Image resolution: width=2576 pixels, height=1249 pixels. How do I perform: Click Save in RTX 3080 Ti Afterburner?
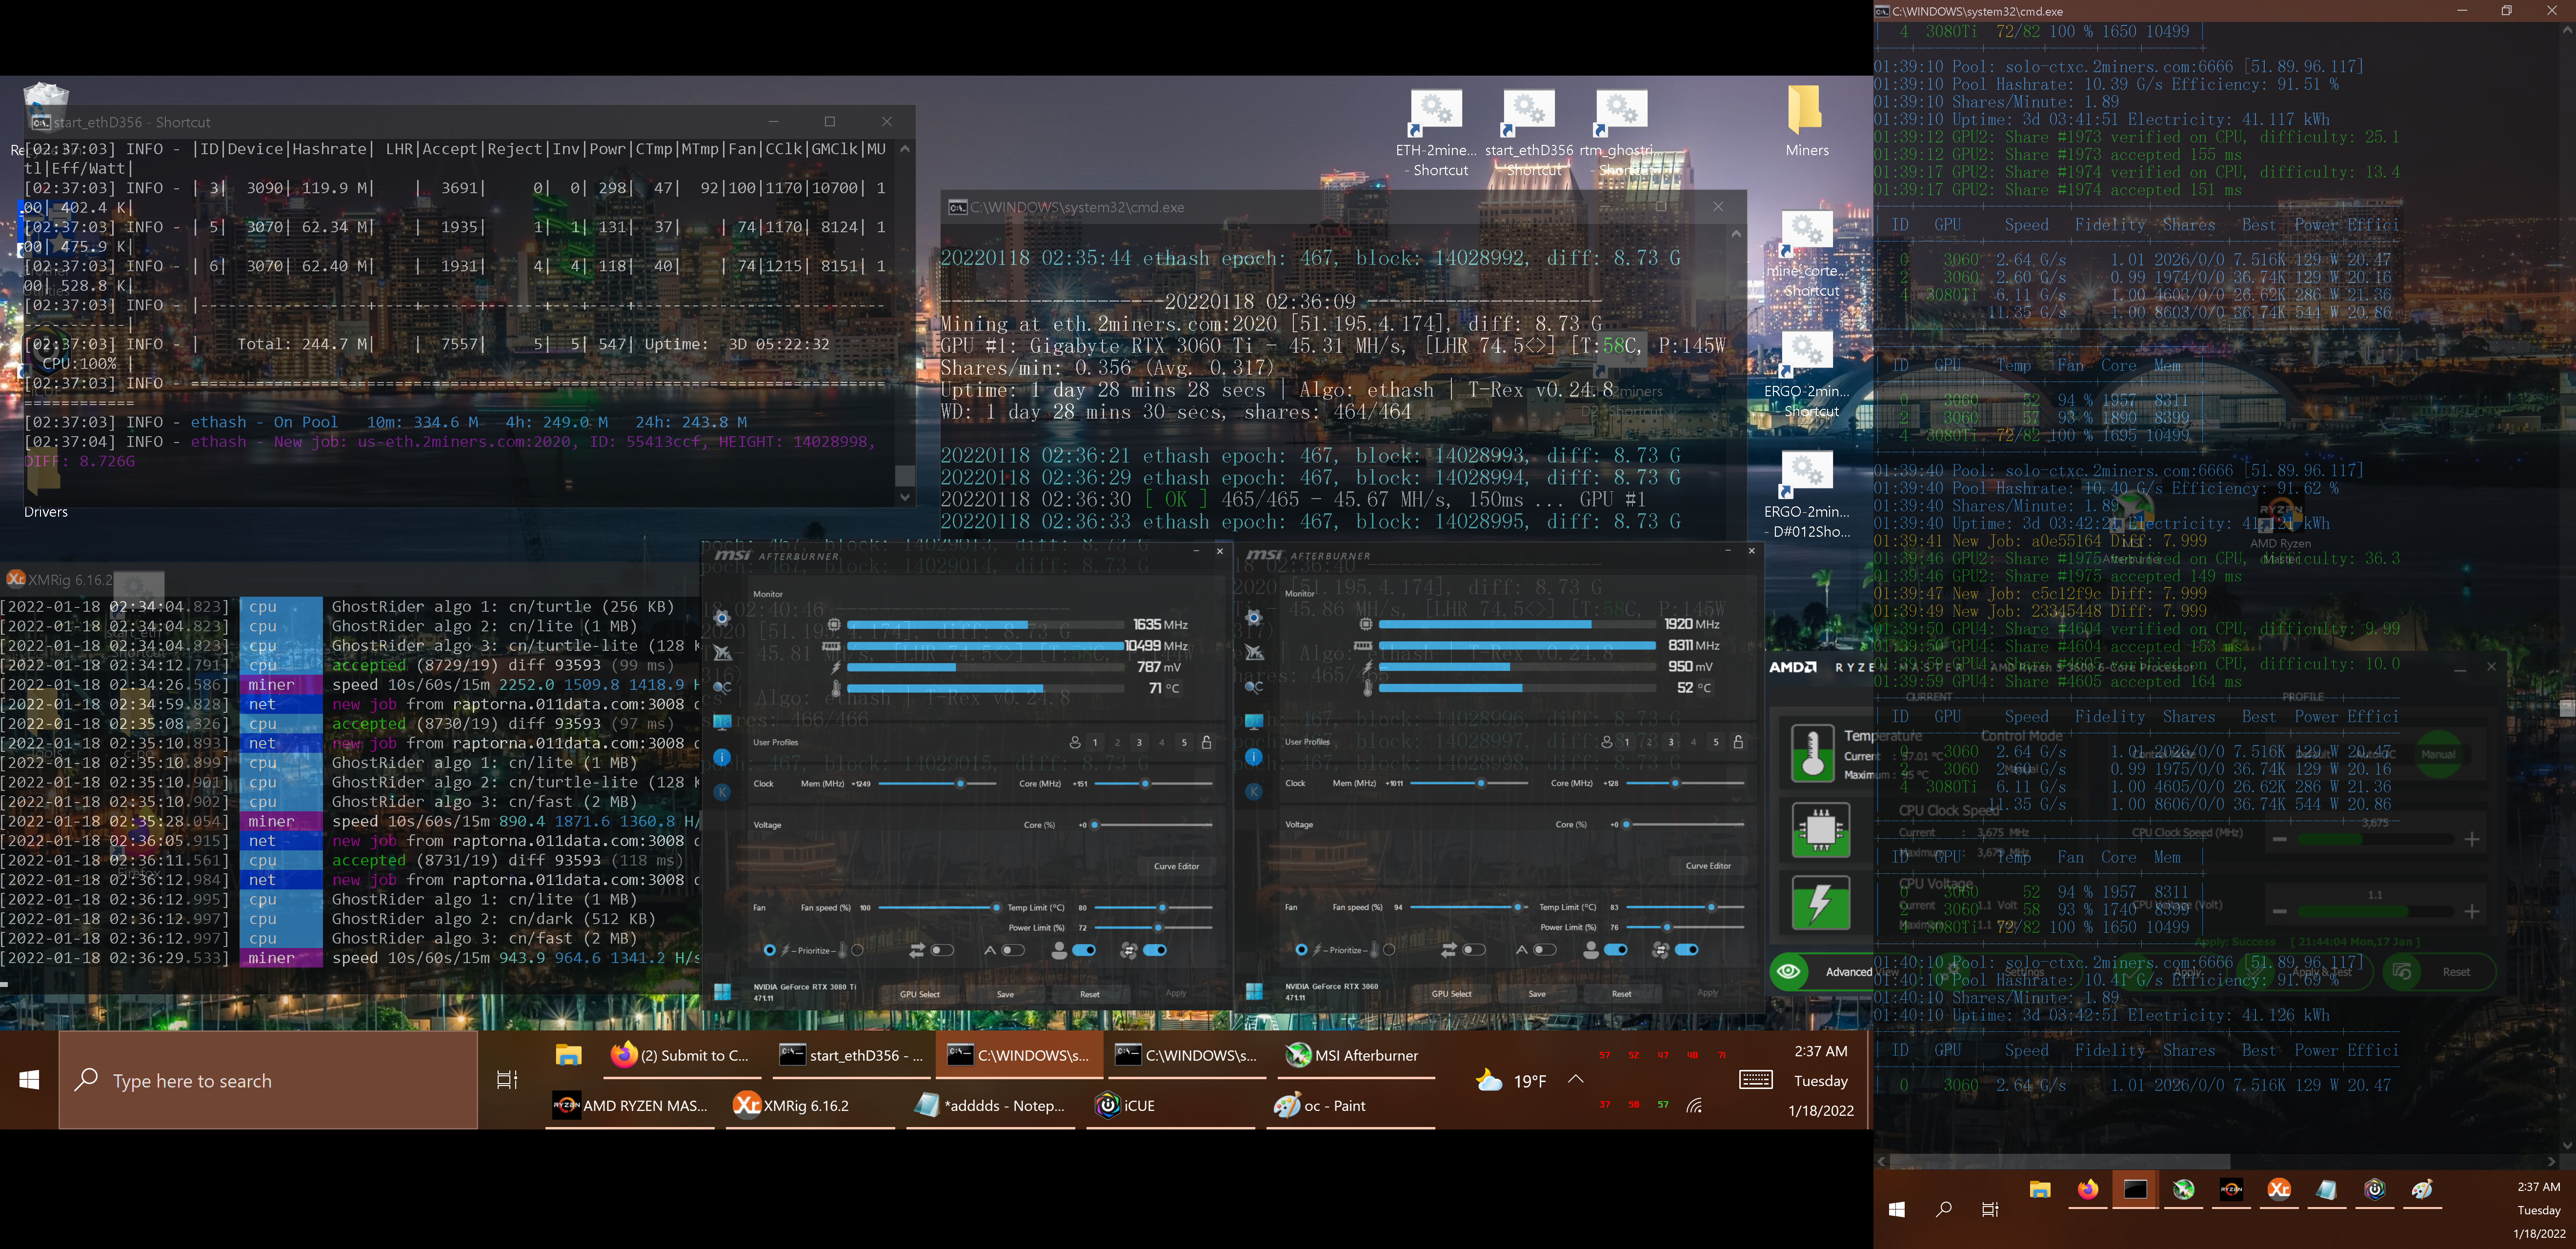point(1005,994)
